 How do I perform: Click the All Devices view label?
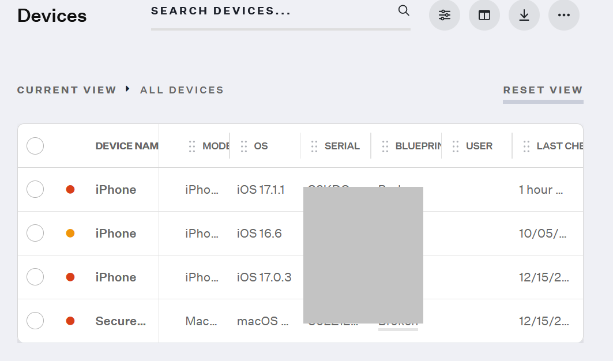pyautogui.click(x=182, y=90)
